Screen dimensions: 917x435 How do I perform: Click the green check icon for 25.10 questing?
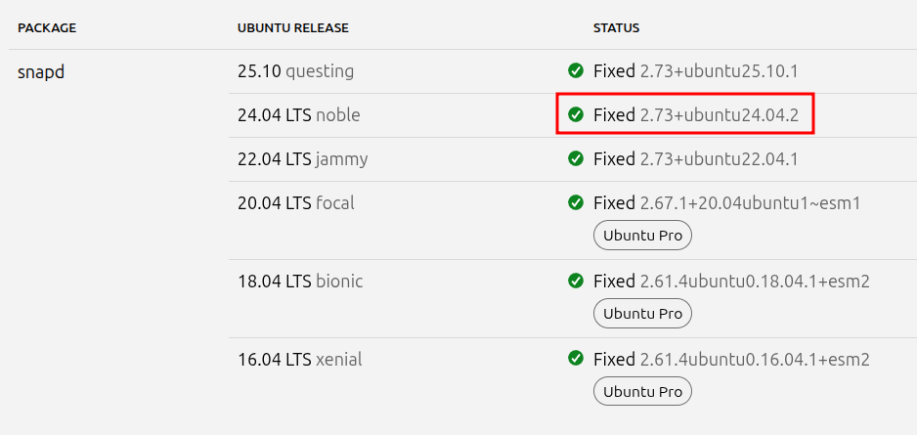pyautogui.click(x=576, y=71)
